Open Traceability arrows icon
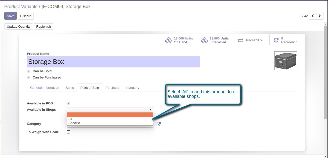 pyautogui.click(x=240, y=40)
